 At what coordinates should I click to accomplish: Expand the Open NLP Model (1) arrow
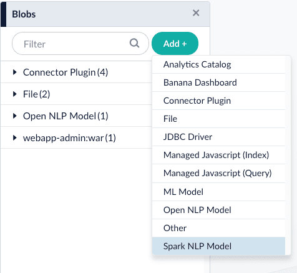coord(15,116)
